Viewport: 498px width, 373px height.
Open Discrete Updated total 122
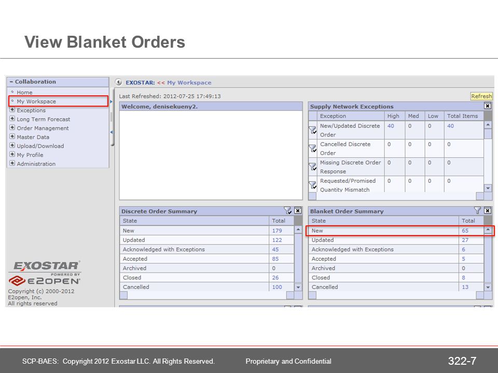pyautogui.click(x=277, y=240)
